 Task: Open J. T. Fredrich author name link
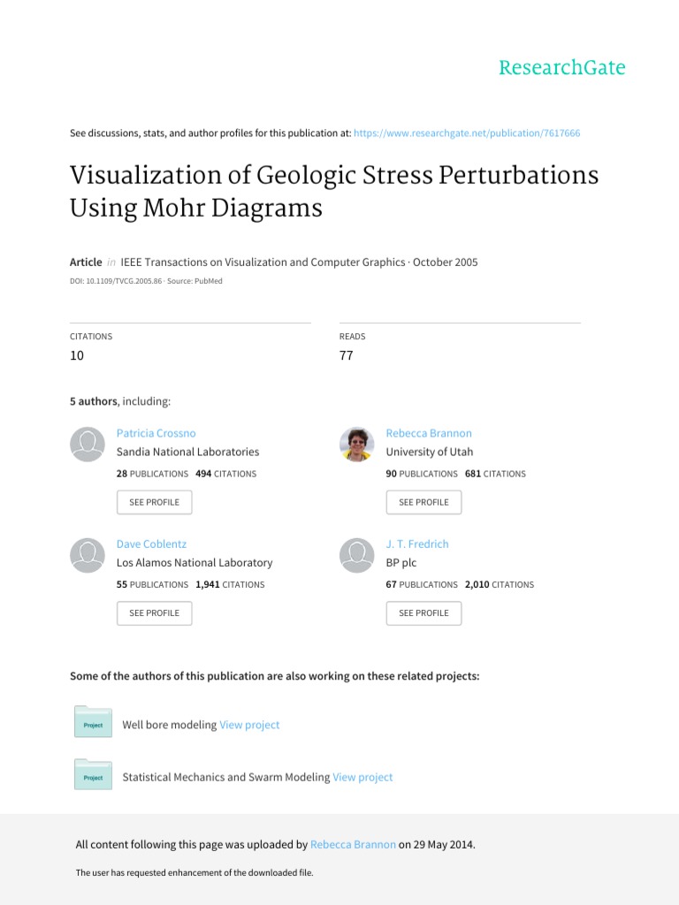pyautogui.click(x=417, y=544)
